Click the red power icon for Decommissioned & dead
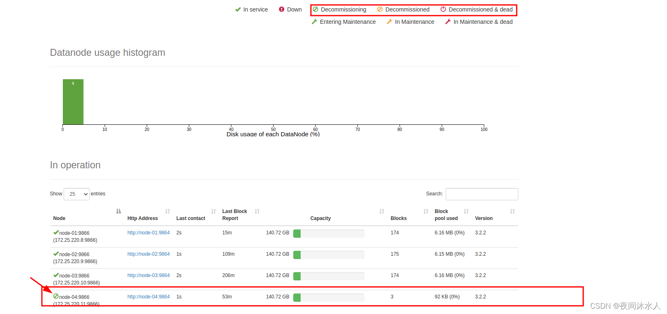 pos(443,9)
